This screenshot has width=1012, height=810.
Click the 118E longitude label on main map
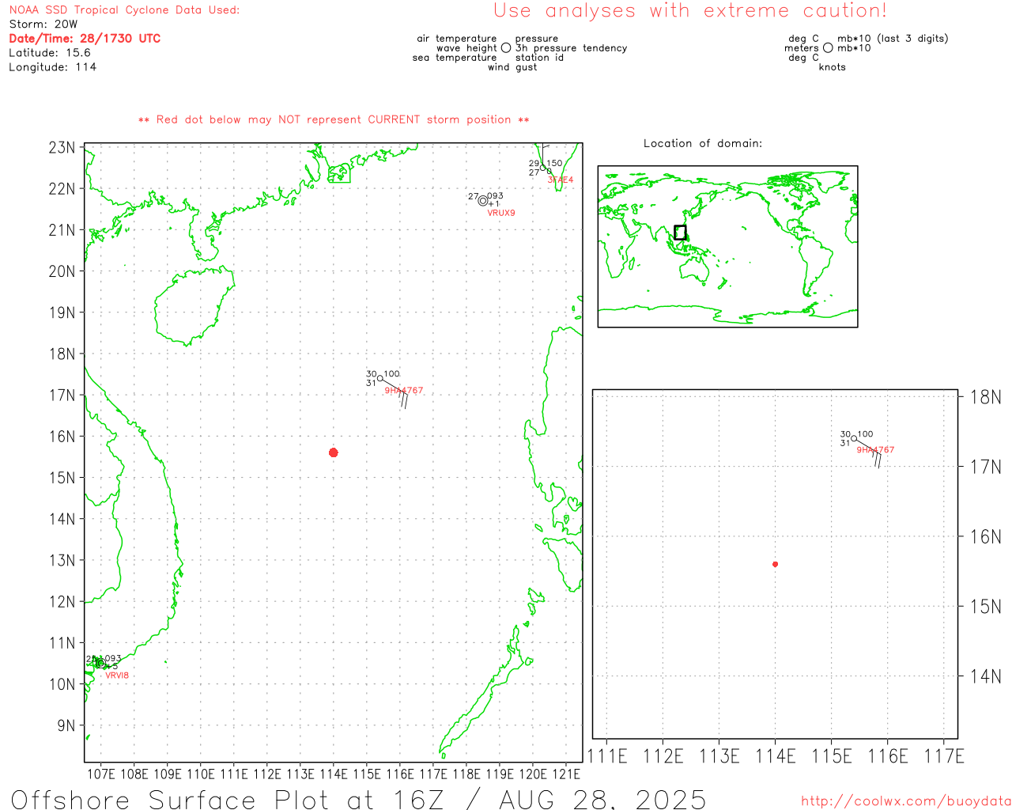tap(466, 774)
